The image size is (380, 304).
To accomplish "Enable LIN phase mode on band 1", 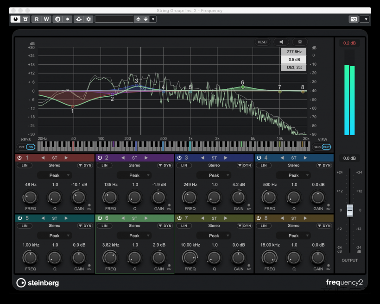I will tap(25, 165).
